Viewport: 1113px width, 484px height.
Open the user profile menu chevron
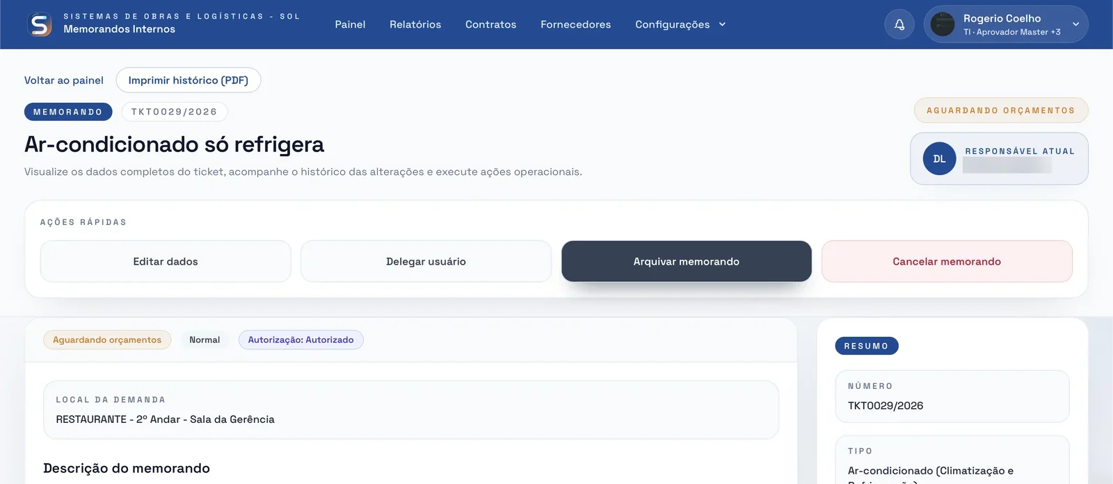pyautogui.click(x=1075, y=24)
